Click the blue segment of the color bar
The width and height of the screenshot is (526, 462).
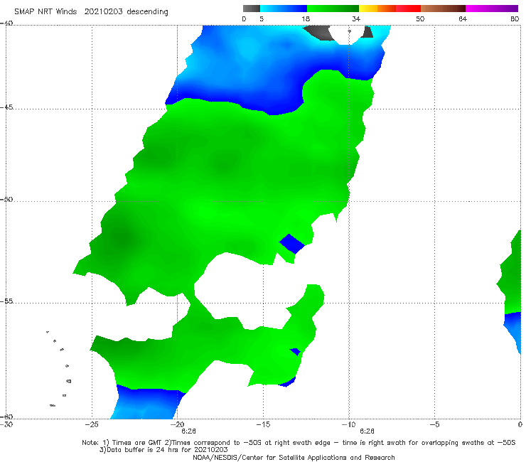click(284, 9)
